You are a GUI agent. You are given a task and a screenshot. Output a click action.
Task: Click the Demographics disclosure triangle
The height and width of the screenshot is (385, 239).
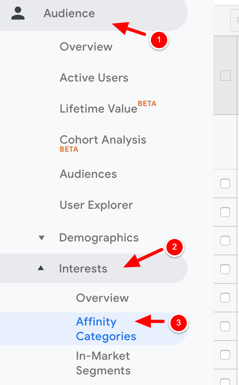(42, 237)
